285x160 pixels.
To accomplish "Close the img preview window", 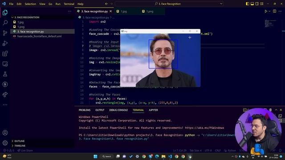I will pyautogui.click(x=197, y=31).
